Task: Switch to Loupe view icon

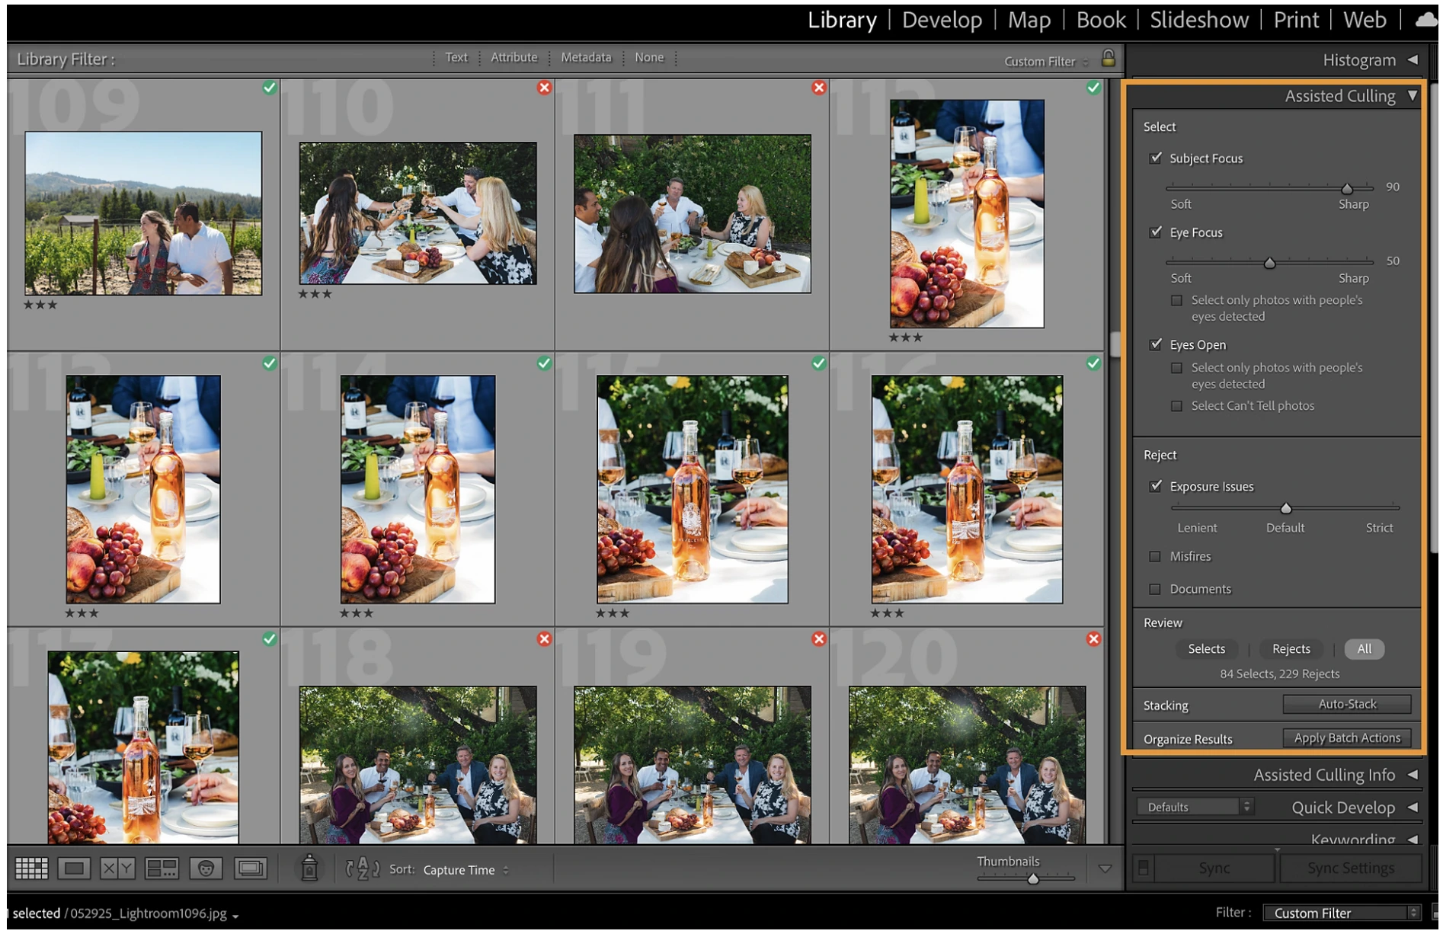Action: click(75, 869)
